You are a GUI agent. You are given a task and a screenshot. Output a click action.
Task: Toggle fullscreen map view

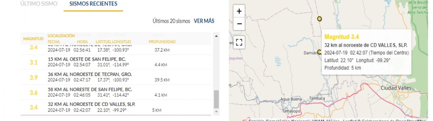tap(239, 42)
